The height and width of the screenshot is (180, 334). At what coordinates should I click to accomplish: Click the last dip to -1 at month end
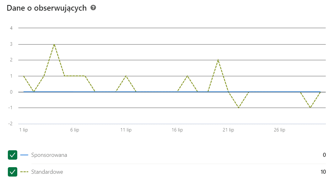click(x=310, y=108)
